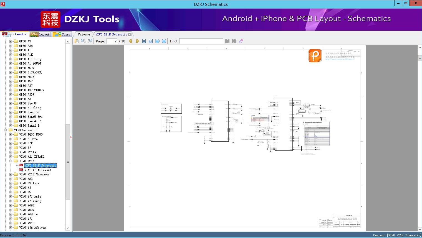Close the VIVO X21N Schematic tab
The image size is (422, 238).
tap(130, 34)
